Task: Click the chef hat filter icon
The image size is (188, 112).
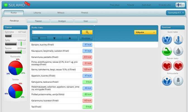Action: pyautogui.click(x=54, y=38)
